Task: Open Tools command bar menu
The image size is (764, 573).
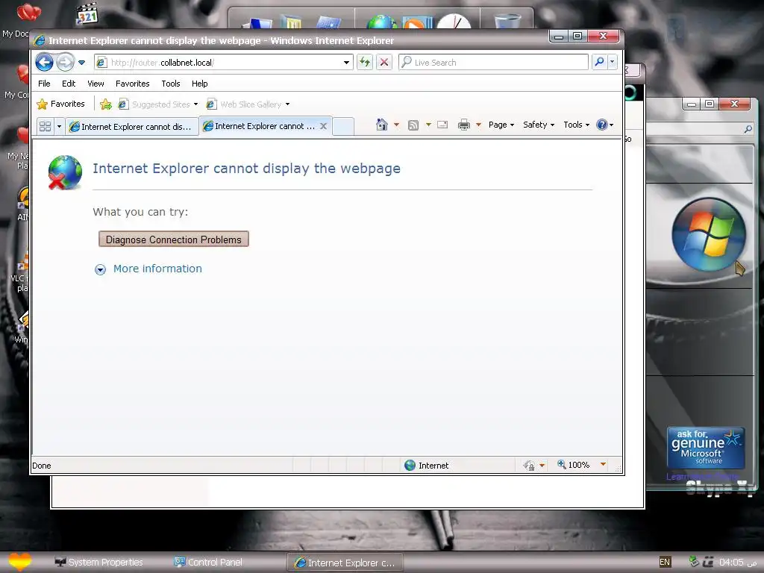Action: click(577, 125)
